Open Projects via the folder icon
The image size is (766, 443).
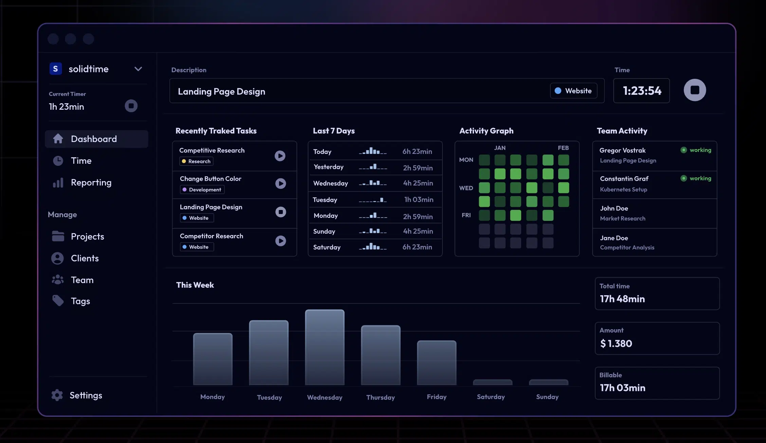point(58,236)
